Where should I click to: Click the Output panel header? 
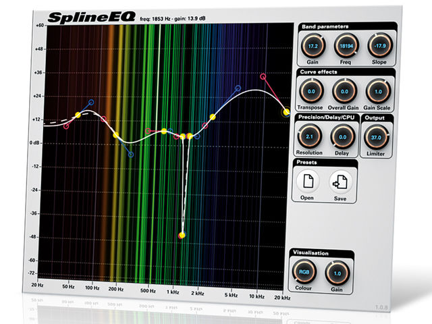click(377, 117)
